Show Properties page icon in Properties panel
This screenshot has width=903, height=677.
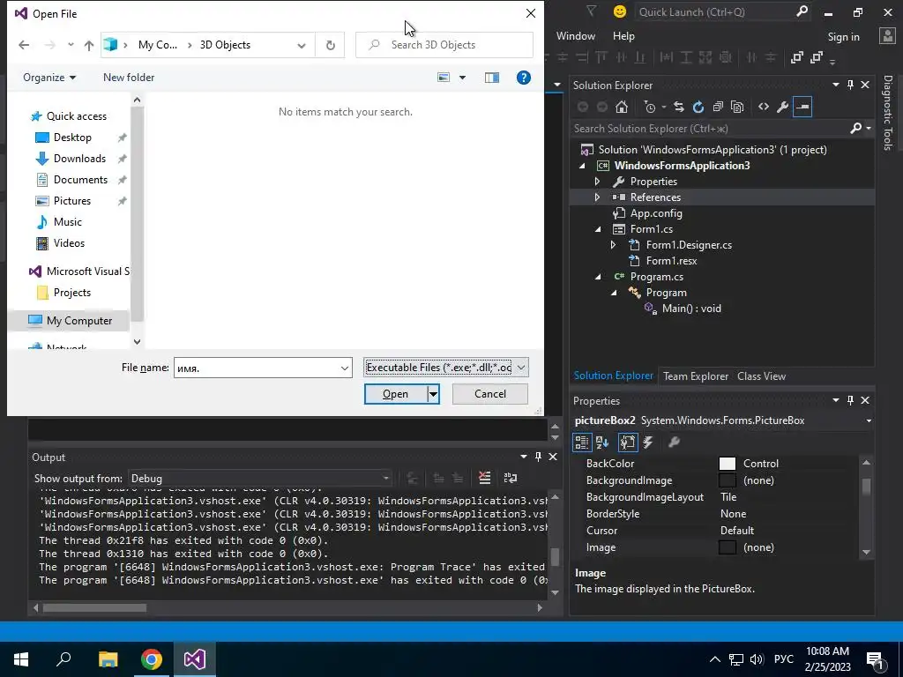click(x=628, y=443)
